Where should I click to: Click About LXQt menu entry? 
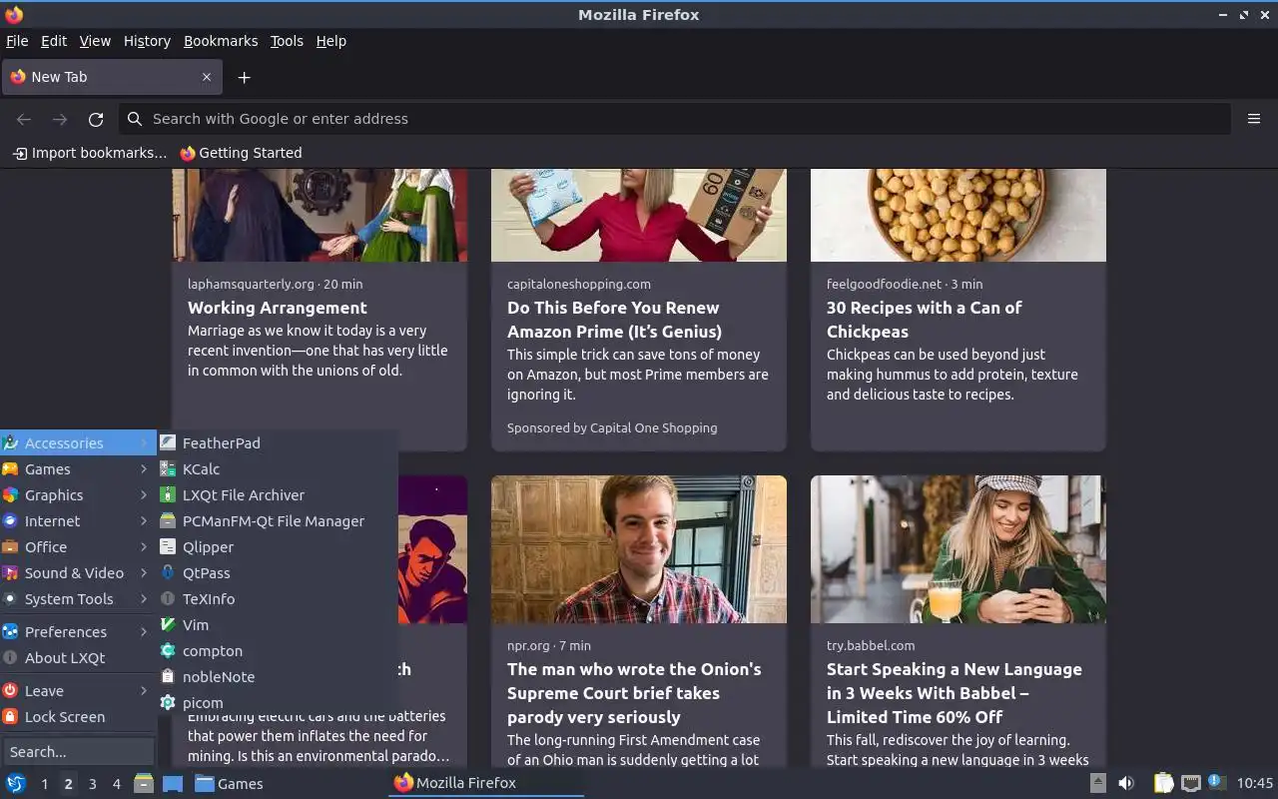77,657
